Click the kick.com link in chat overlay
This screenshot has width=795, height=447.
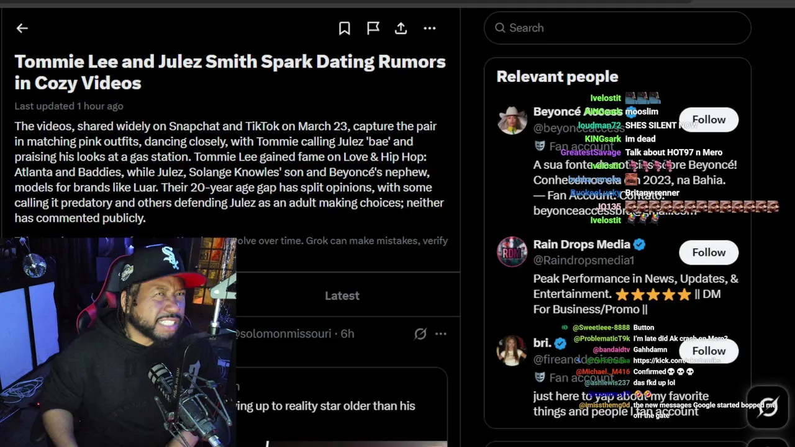(677, 361)
